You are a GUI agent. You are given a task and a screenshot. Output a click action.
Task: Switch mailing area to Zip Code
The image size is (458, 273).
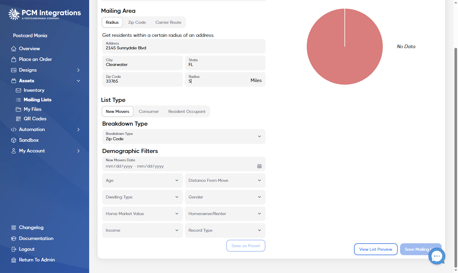[x=137, y=22]
